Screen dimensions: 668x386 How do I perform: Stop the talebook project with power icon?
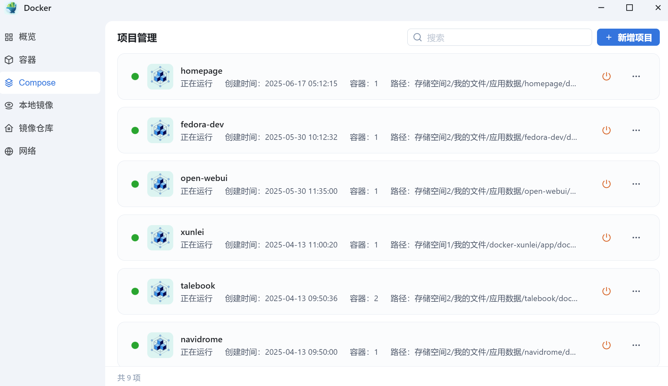click(607, 291)
